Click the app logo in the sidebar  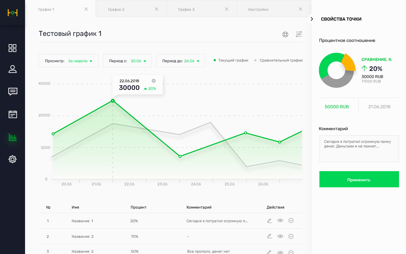12,13
